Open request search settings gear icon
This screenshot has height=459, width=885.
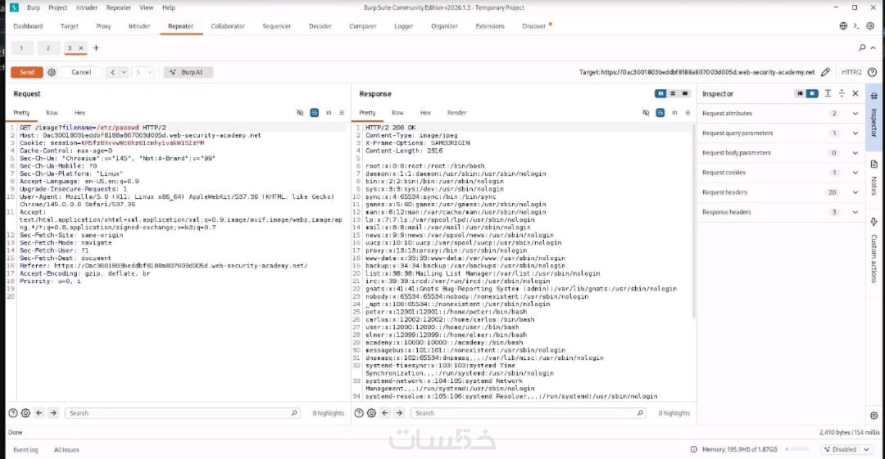click(25, 413)
